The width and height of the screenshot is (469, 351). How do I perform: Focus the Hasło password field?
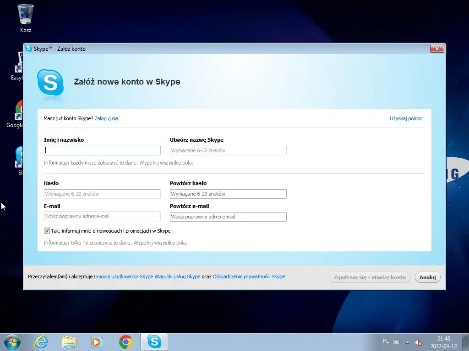[x=102, y=194]
